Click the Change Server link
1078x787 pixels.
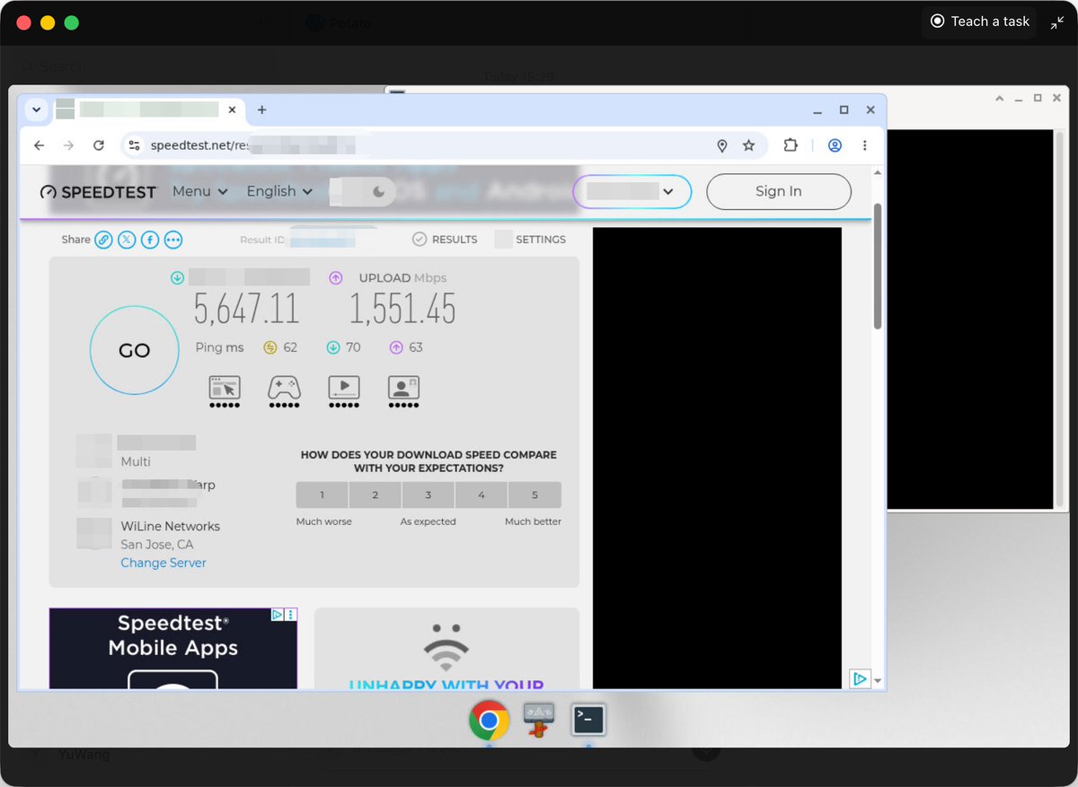tap(163, 563)
